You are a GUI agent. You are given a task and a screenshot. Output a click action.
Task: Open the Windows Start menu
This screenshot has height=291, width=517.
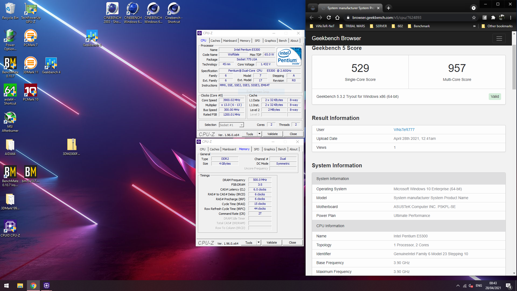click(6, 286)
